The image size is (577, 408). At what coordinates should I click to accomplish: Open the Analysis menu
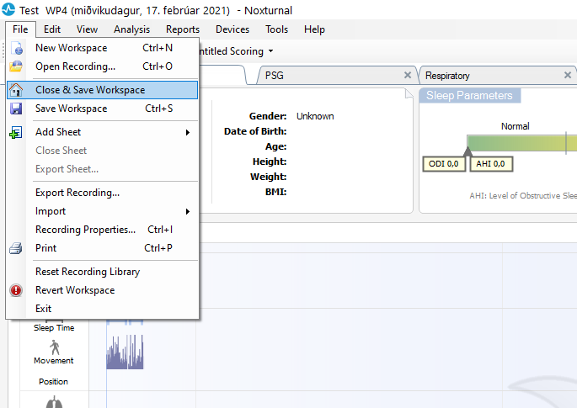point(131,29)
